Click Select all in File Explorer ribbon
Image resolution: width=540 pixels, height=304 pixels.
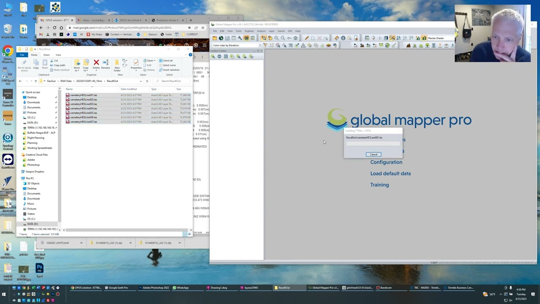pyautogui.click(x=165, y=61)
